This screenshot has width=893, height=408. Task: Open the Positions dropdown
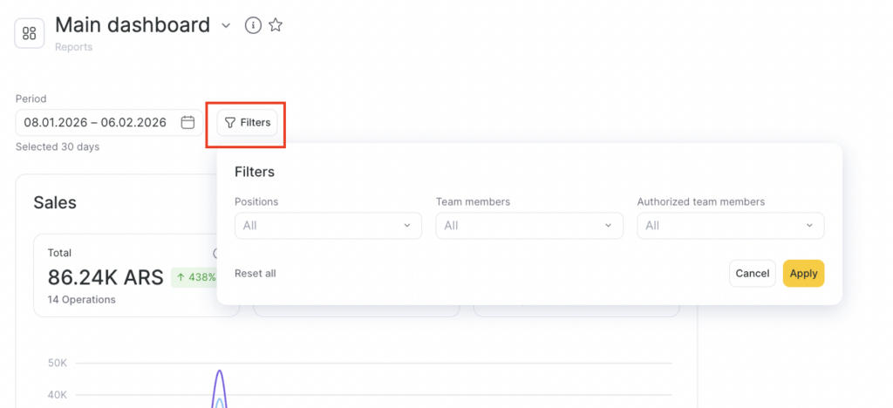pyautogui.click(x=328, y=226)
